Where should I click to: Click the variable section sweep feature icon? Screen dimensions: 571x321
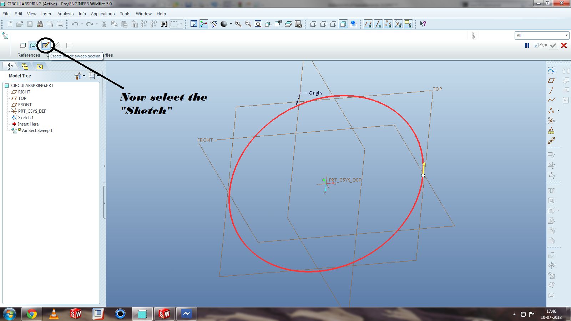pyautogui.click(x=5, y=36)
